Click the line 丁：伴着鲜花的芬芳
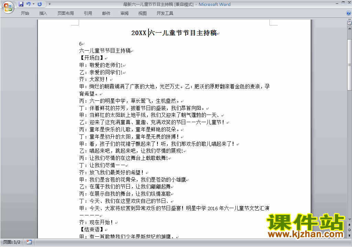Viewport: 352px width, 247px height. 142,108
